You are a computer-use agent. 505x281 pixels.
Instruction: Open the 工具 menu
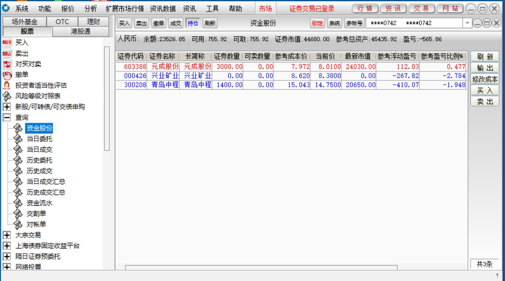click(x=212, y=9)
